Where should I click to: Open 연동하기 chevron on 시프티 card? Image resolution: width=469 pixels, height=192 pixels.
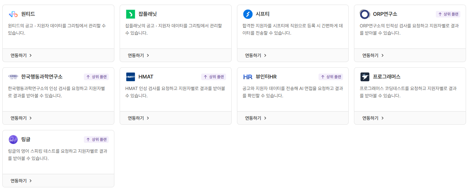tap(265, 55)
